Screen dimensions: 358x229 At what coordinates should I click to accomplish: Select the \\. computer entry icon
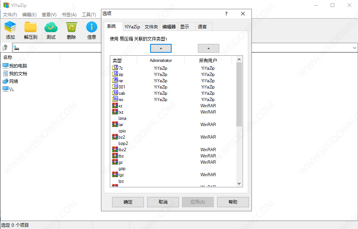[x=6, y=89]
